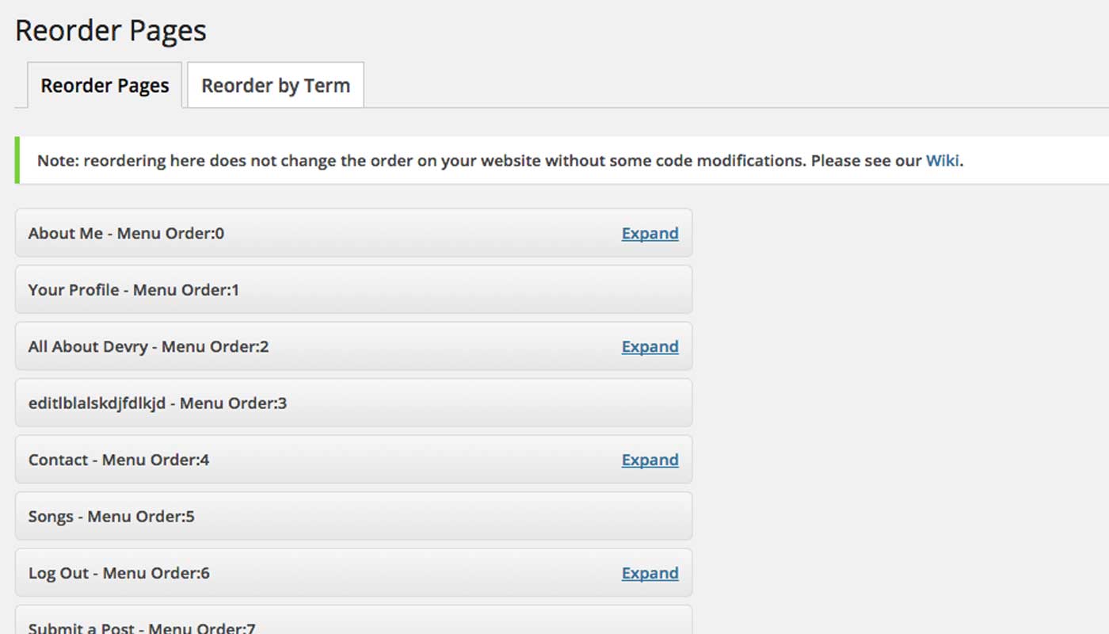Click the Expand link on About Me
The height and width of the screenshot is (634, 1109).
(650, 233)
